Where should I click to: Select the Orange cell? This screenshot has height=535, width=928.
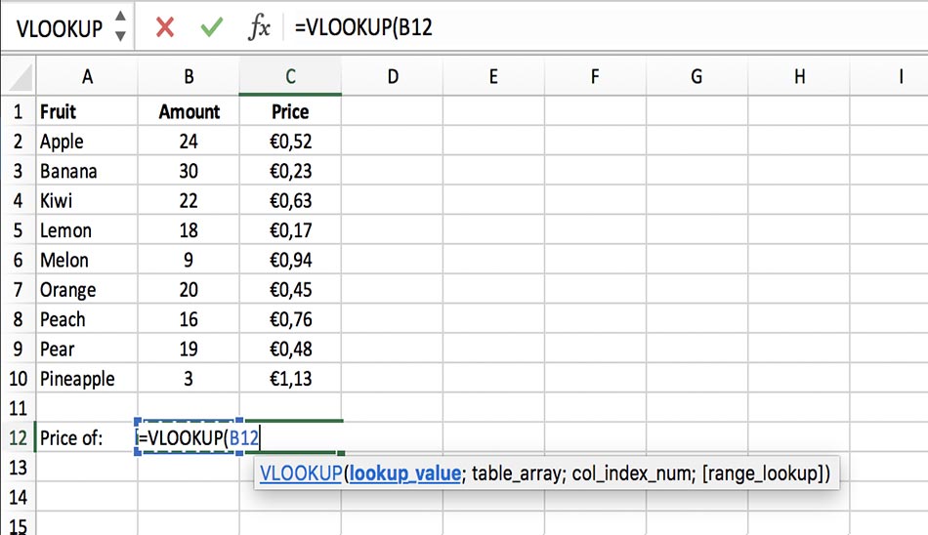87,289
